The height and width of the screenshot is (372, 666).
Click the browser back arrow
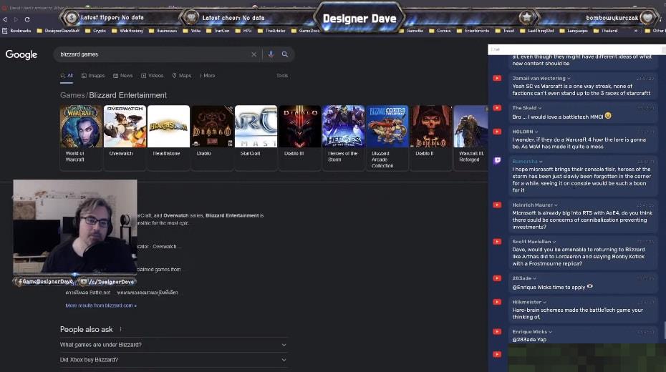(x=5, y=19)
